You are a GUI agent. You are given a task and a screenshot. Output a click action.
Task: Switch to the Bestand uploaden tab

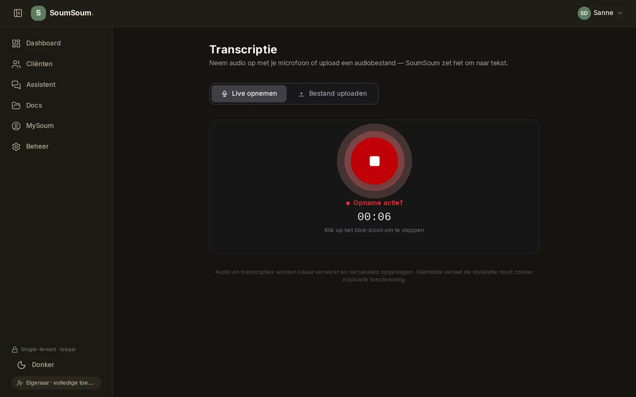332,94
